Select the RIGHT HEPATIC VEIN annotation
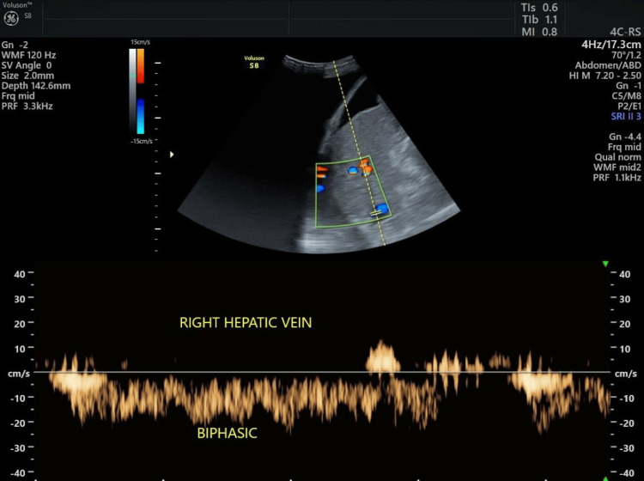Screen dimensions: 644x481 coord(246,322)
